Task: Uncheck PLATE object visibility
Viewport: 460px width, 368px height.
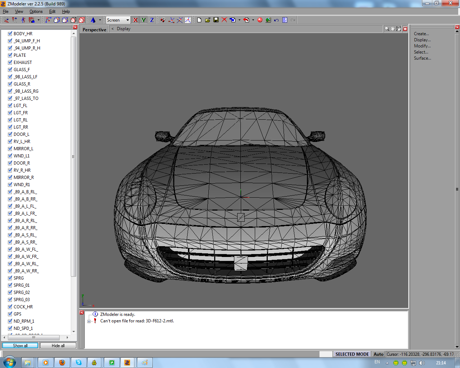Action: click(10, 55)
